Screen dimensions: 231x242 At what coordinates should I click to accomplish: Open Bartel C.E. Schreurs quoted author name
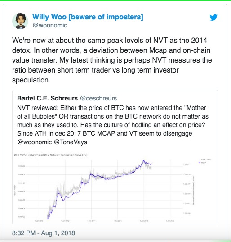point(47,98)
